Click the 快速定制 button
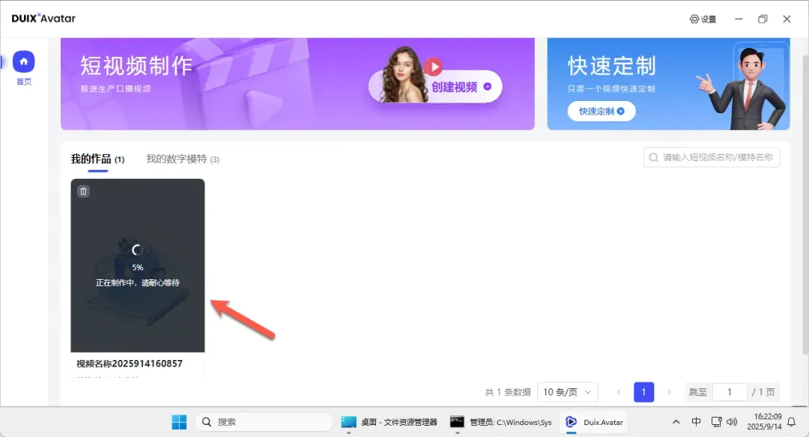The image size is (809, 437). pyautogui.click(x=602, y=111)
